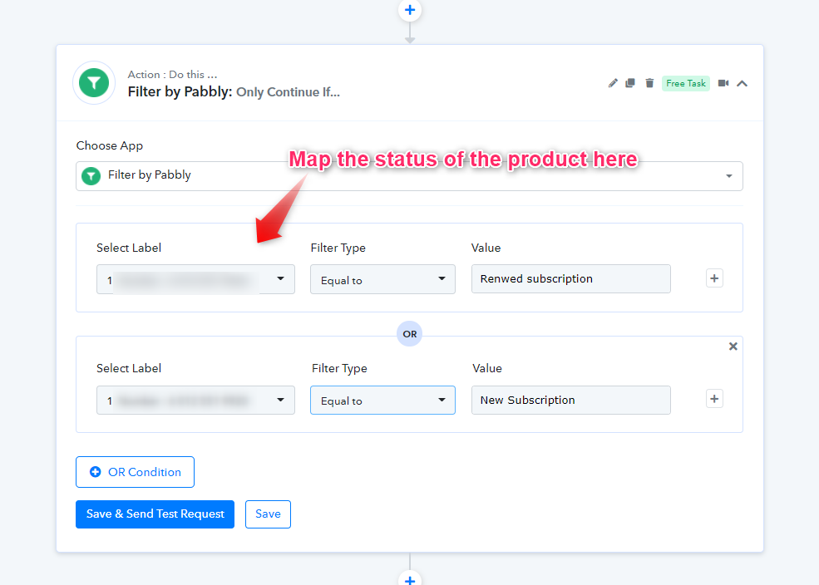
Task: Rename the step with the pencil icon
Action: (613, 83)
